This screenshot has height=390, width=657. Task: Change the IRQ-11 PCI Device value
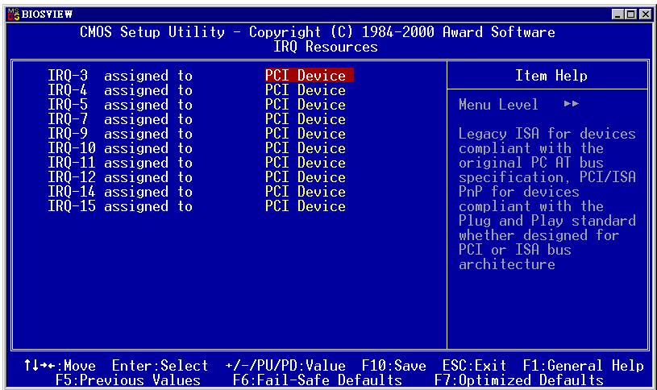click(306, 163)
